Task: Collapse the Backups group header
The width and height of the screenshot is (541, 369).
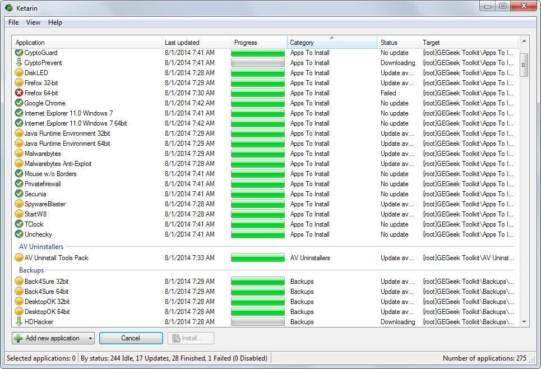Action: [x=31, y=270]
